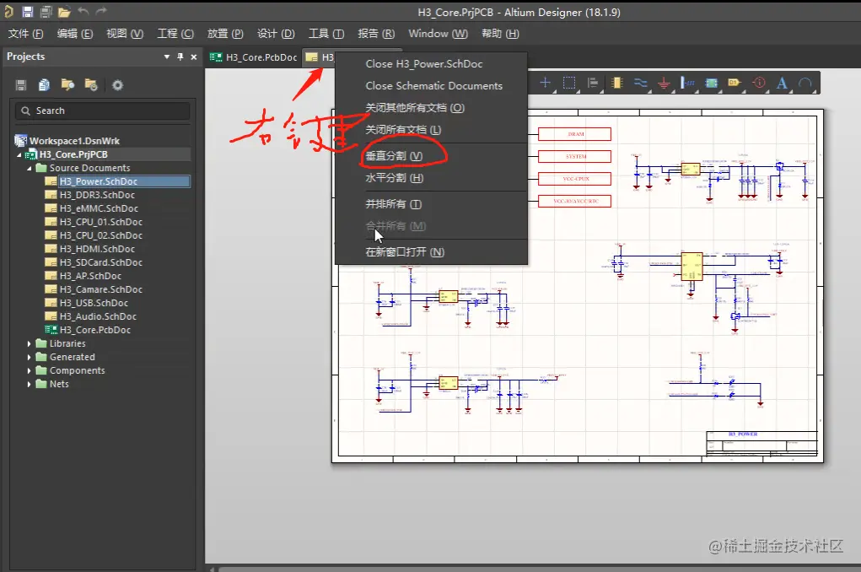Click the place port D1 icon
Image resolution: width=861 pixels, height=572 pixels.
coord(735,83)
